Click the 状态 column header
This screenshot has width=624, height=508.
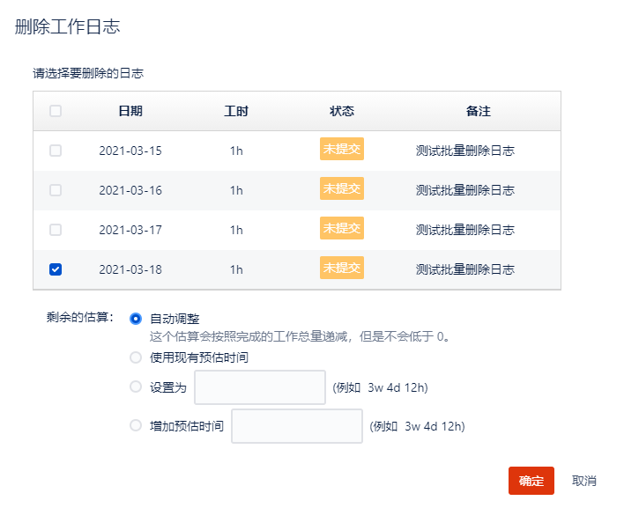(342, 111)
